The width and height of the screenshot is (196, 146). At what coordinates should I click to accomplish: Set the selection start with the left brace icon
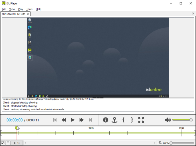click(x=123, y=120)
